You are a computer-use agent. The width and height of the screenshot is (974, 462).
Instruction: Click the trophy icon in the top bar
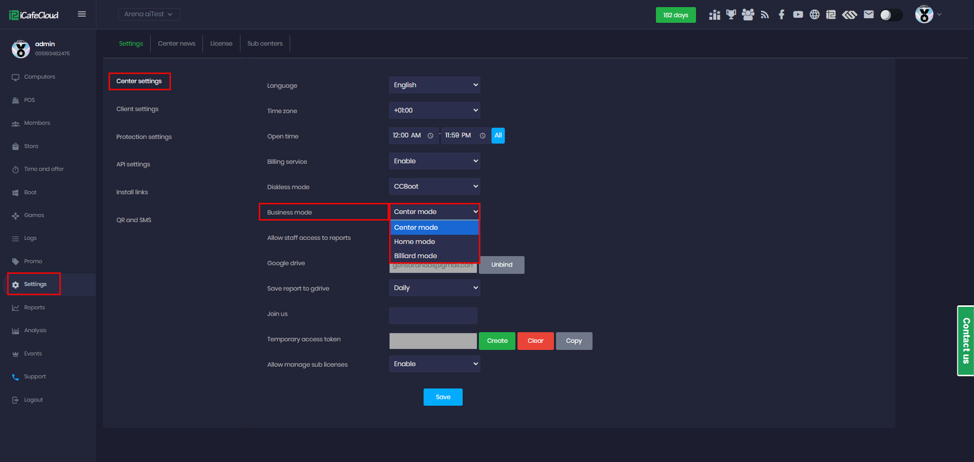[x=730, y=15]
